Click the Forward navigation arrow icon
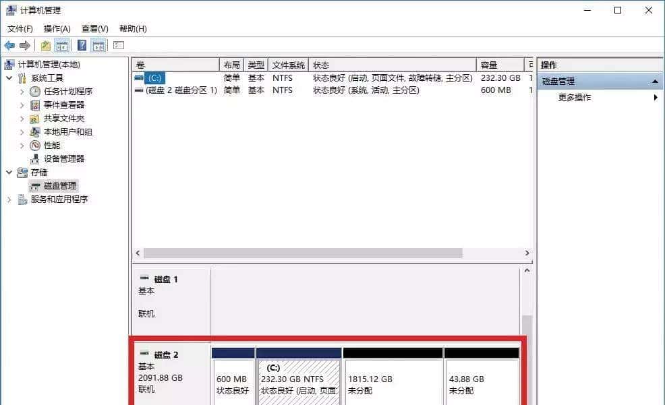 (25, 44)
